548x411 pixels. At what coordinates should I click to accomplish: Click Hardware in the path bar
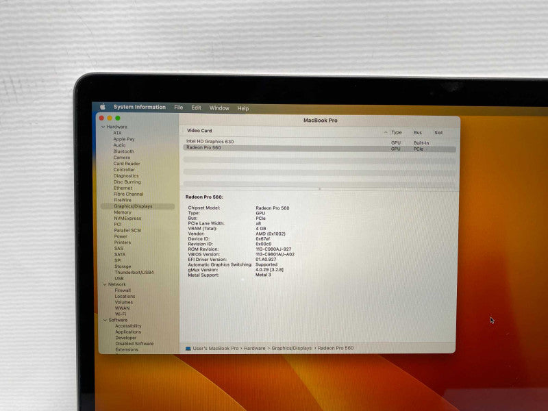click(x=254, y=349)
